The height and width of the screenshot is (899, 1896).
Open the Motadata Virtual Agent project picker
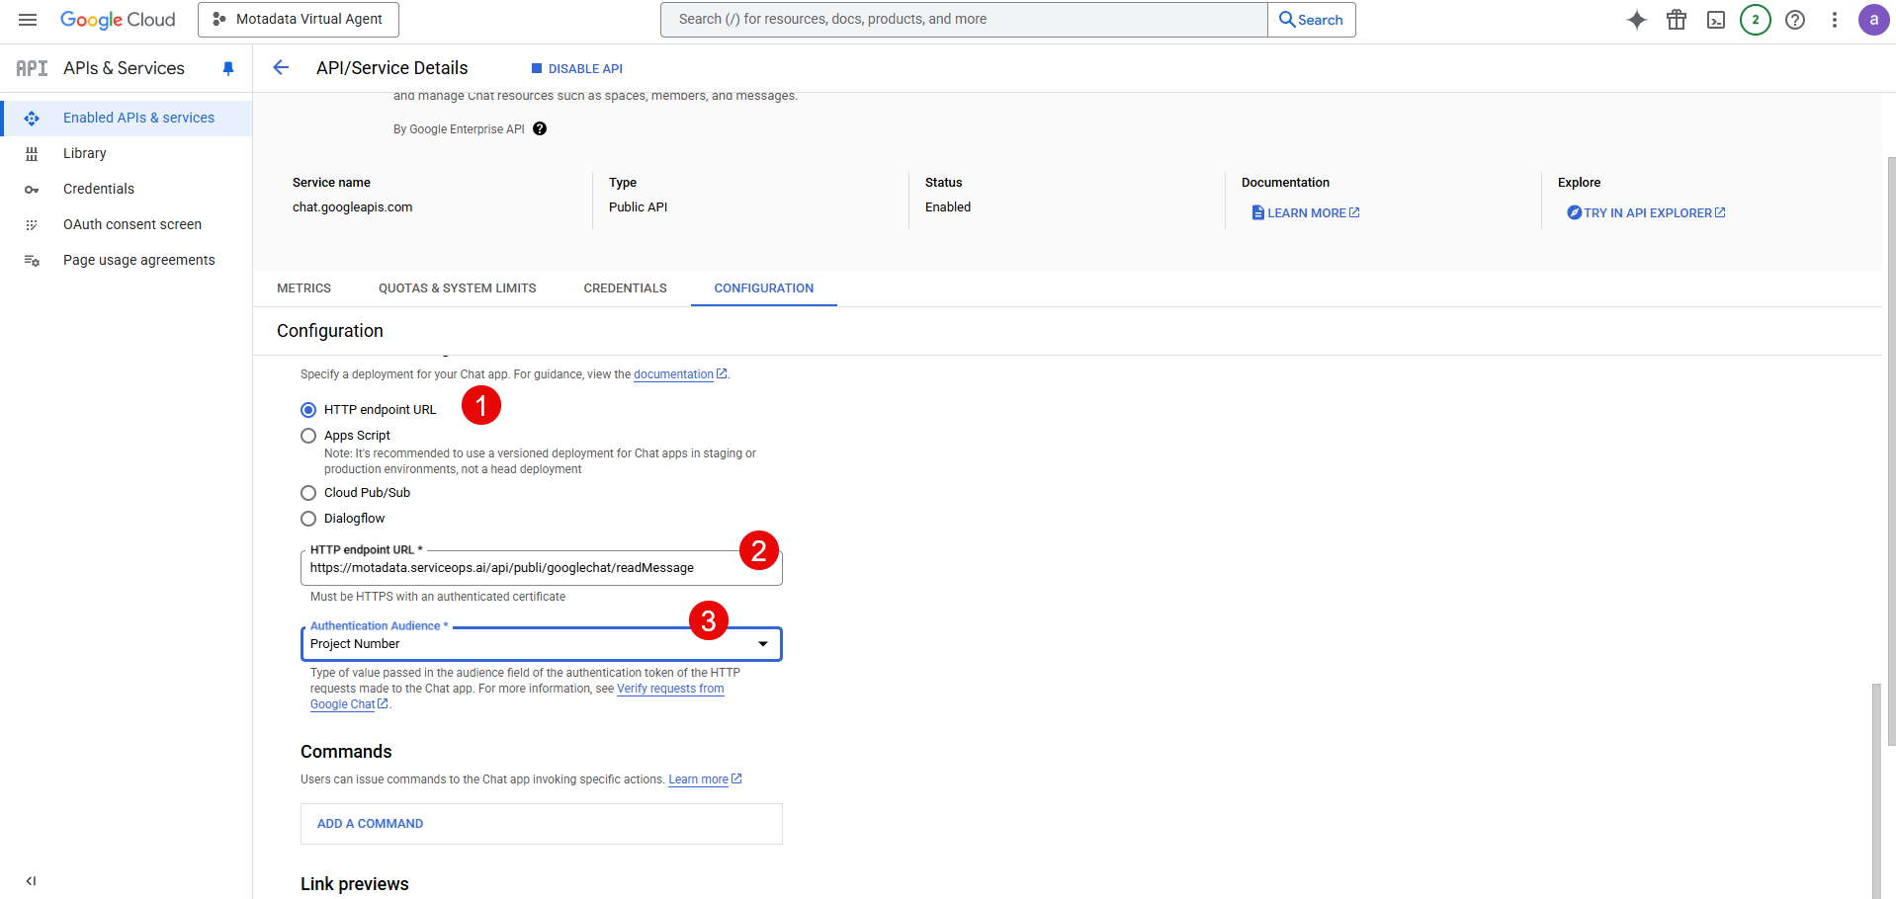pos(299,20)
